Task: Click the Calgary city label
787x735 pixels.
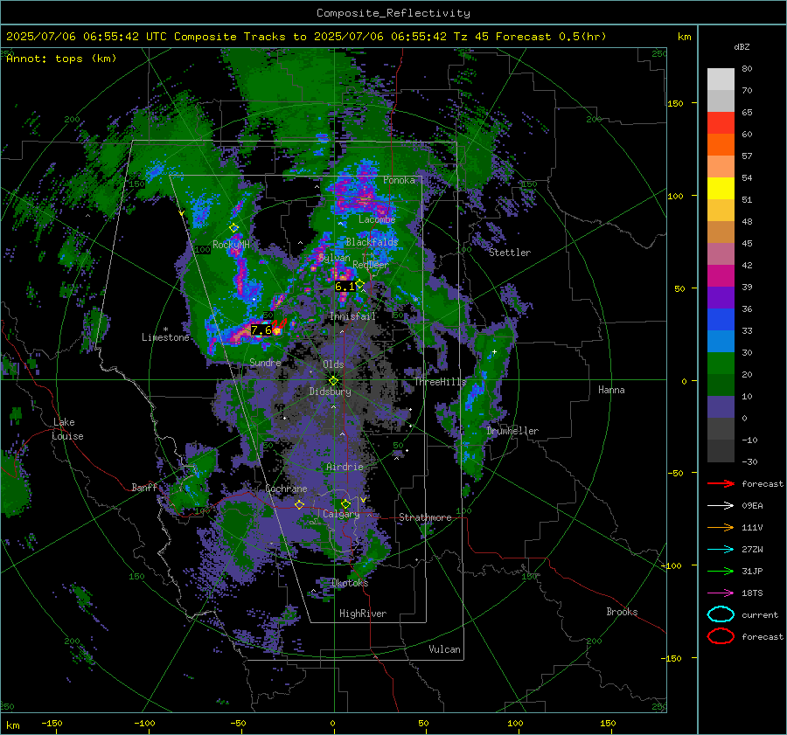Action: [341, 514]
